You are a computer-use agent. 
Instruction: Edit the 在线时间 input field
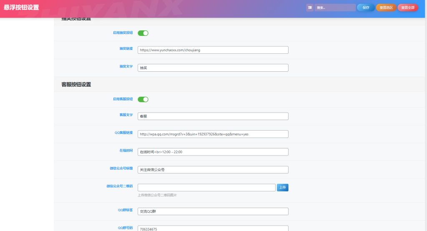(213, 152)
